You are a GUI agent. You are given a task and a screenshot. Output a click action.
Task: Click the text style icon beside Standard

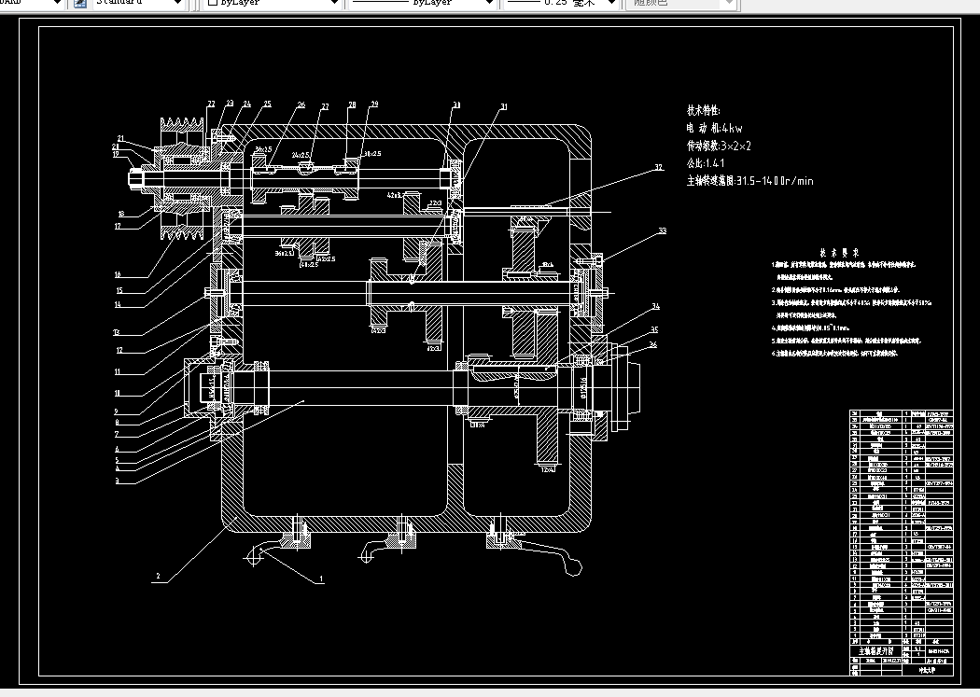(78, 3)
